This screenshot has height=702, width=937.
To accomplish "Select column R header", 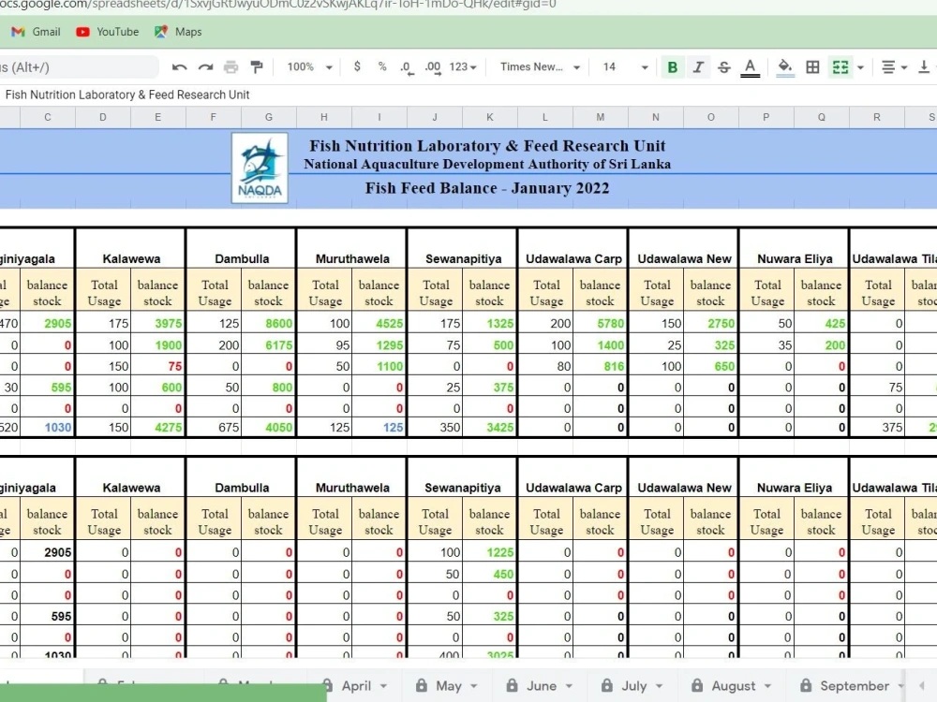I will [x=877, y=117].
